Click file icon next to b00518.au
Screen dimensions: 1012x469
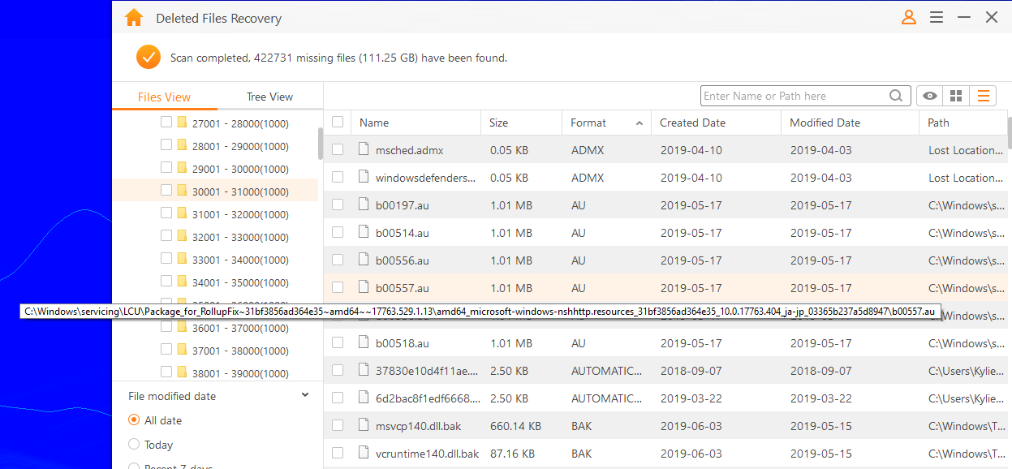pyautogui.click(x=364, y=343)
